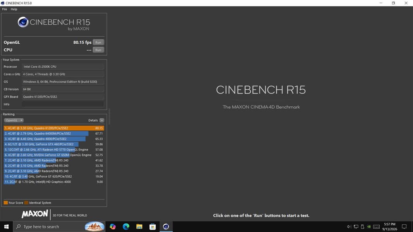The height and width of the screenshot is (232, 413).
Task: Click the MAXON logo at bottom
Action: click(35, 214)
